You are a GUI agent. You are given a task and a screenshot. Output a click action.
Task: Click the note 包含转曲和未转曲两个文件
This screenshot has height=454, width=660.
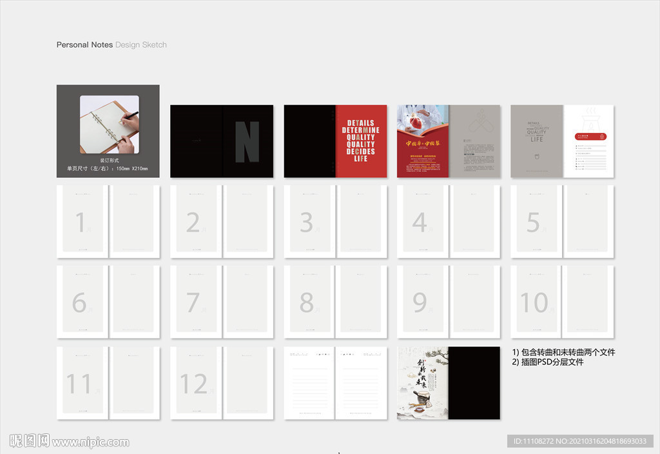pyautogui.click(x=563, y=352)
